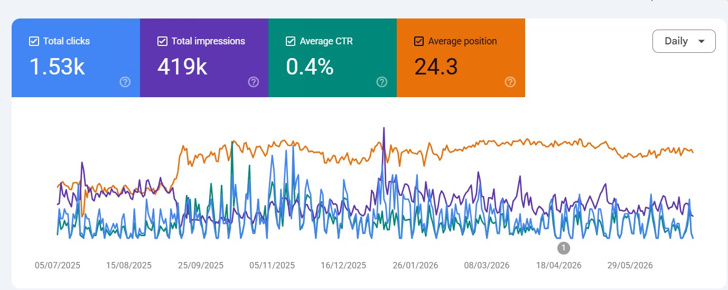728x290 pixels.
Task: Click the 05/11/2025 date axis label
Action: [272, 265]
